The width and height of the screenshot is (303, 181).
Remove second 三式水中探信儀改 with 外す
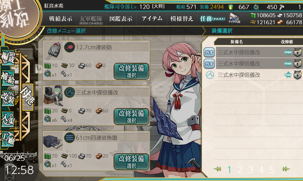[209, 63]
